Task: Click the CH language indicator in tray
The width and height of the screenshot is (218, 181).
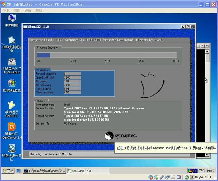Action: click(195, 171)
